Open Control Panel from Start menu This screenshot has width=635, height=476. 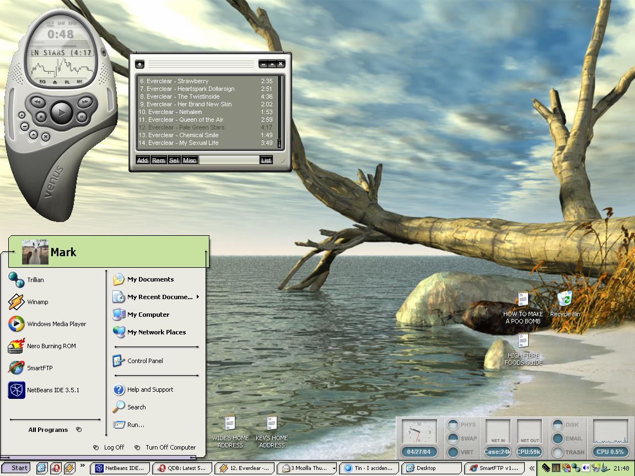click(x=145, y=361)
